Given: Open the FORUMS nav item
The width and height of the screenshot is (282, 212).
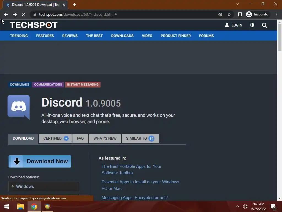Looking at the screenshot, I should 206,36.
